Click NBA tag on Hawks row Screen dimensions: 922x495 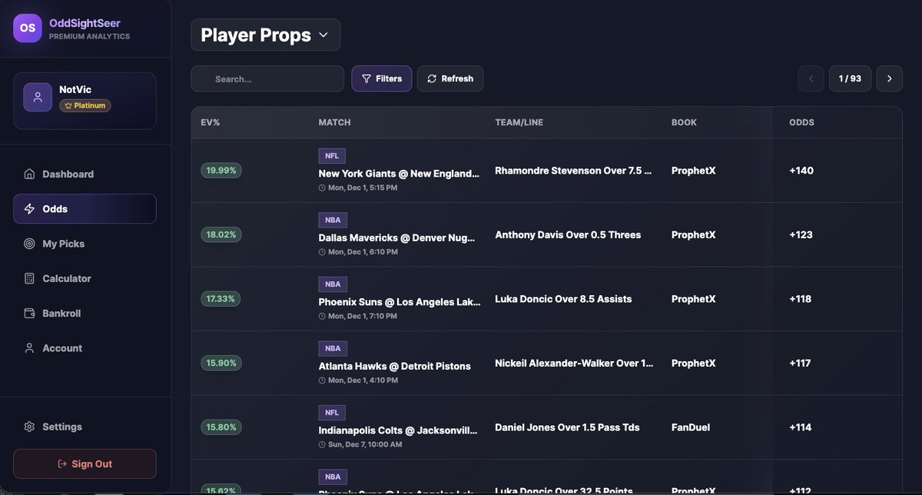tap(333, 348)
